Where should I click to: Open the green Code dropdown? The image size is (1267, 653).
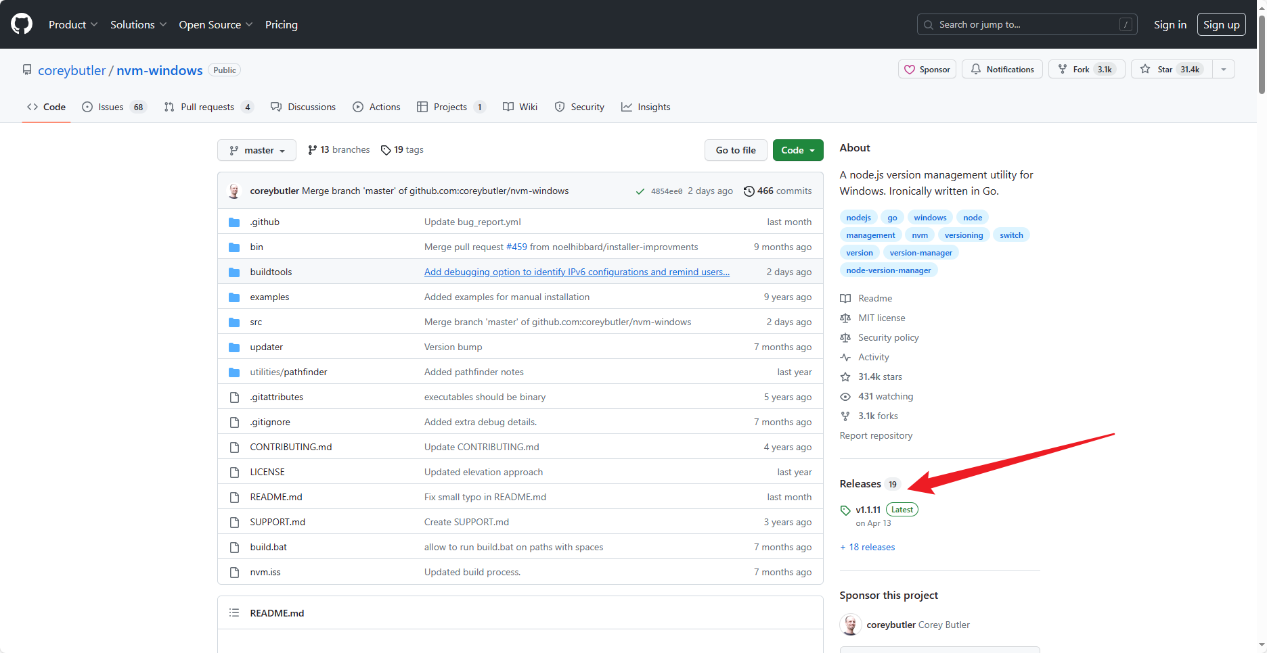click(798, 150)
